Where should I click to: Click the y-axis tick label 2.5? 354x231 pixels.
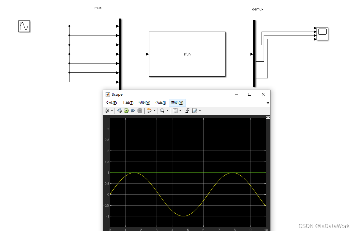pos(107,140)
